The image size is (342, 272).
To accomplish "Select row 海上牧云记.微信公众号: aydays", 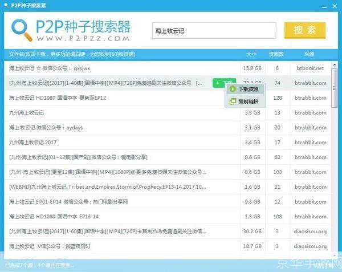I will (x=168, y=128).
